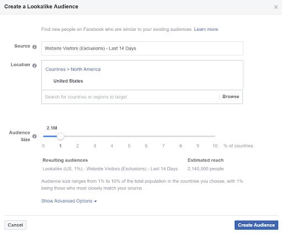Click the Source audience field
This screenshot has height=234, width=282.
click(142, 48)
